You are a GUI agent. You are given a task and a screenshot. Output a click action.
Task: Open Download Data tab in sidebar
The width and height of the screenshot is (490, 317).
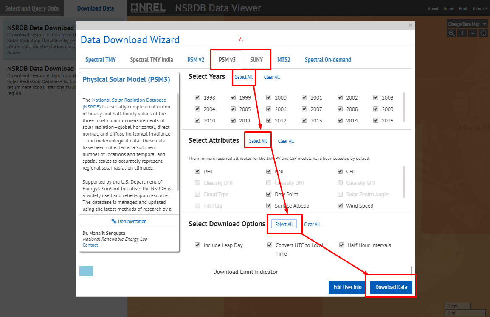click(x=96, y=8)
